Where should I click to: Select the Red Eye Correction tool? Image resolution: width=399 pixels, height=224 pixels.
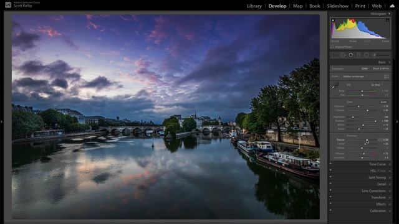(x=350, y=55)
